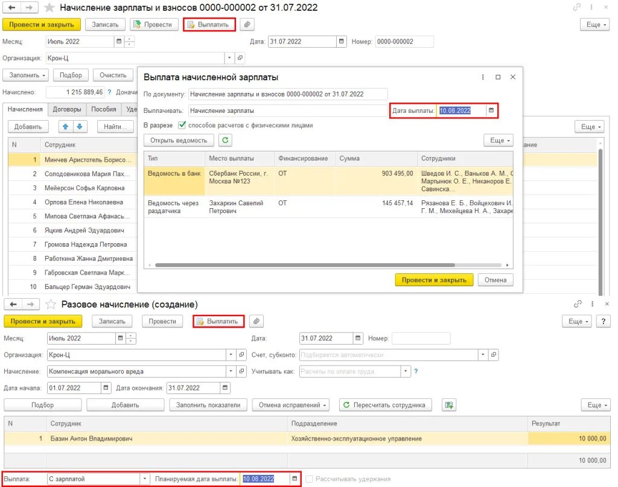Image resolution: width=618 pixels, height=487 pixels.
Task: Expand Организация dropdown in top document
Action: tap(229, 58)
